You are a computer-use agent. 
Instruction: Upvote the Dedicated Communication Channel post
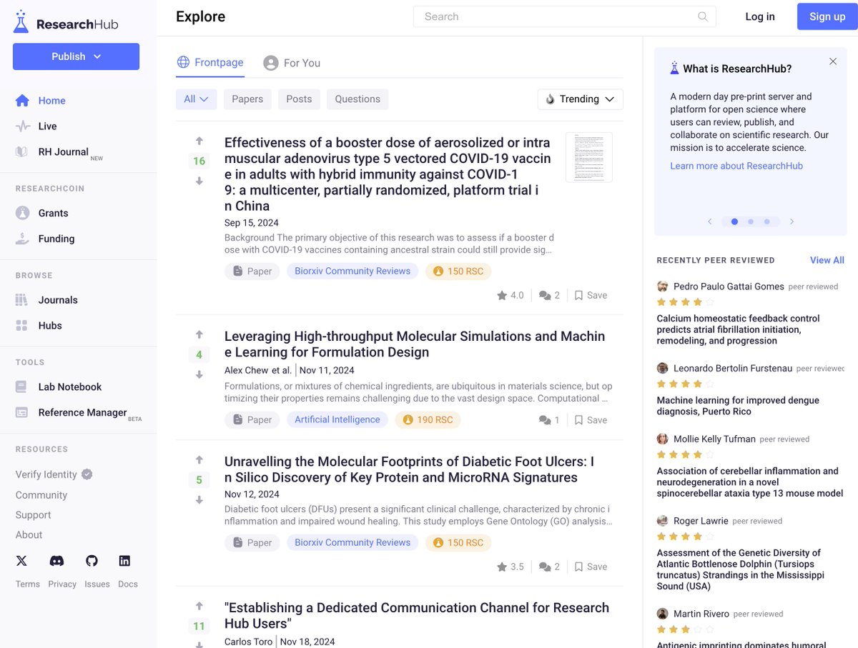click(199, 606)
